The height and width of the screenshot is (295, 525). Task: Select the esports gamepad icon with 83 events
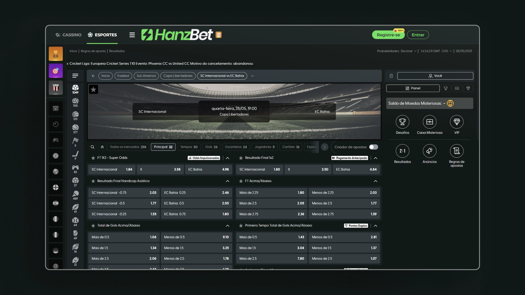pyautogui.click(x=75, y=169)
